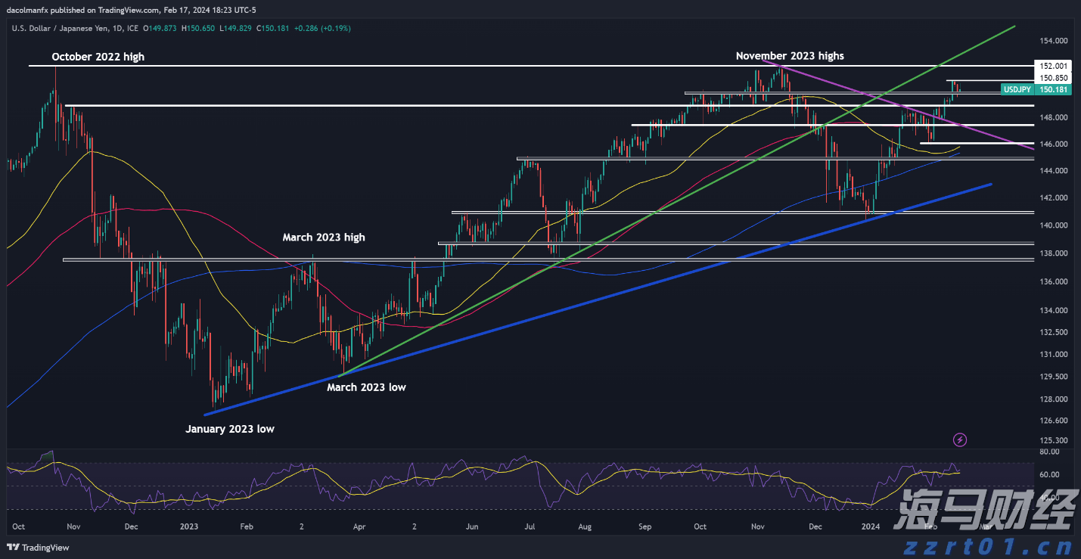1081x559 pixels.
Task: Select the "March 2023 high" text label
Action: pyautogui.click(x=324, y=238)
